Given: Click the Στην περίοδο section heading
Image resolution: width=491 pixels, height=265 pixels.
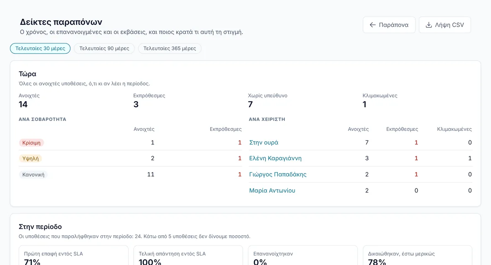Looking at the screenshot, I should click(40, 227).
